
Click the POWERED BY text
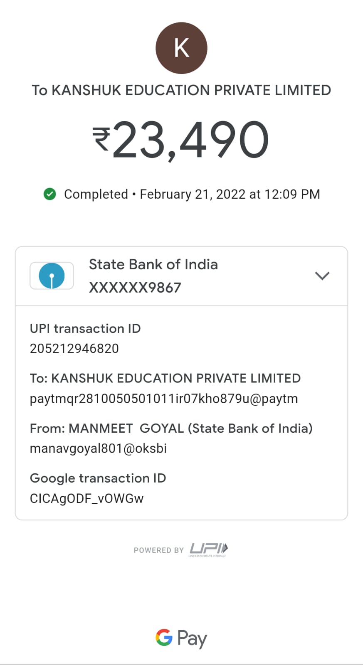click(158, 550)
